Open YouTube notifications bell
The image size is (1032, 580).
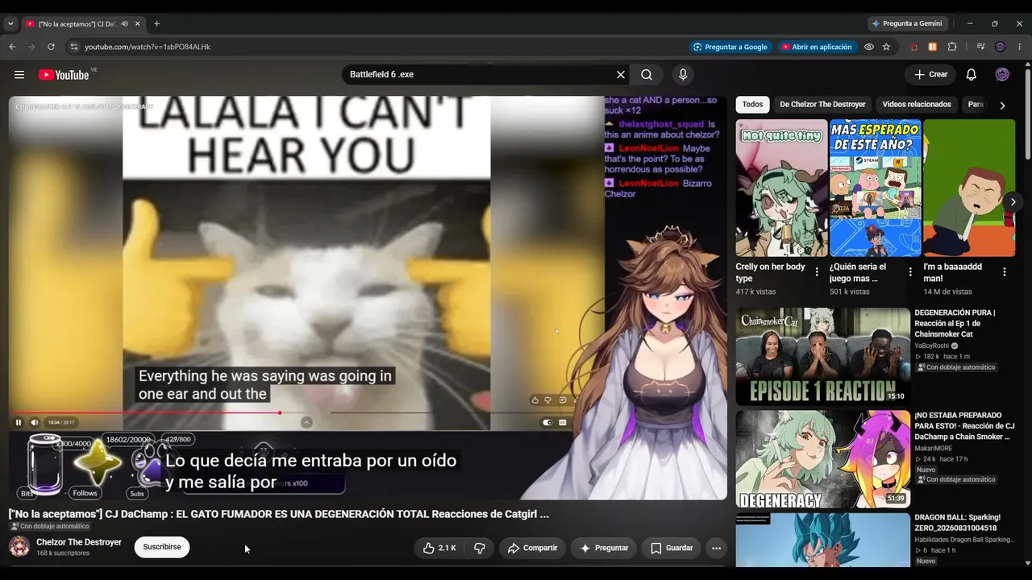coord(972,75)
